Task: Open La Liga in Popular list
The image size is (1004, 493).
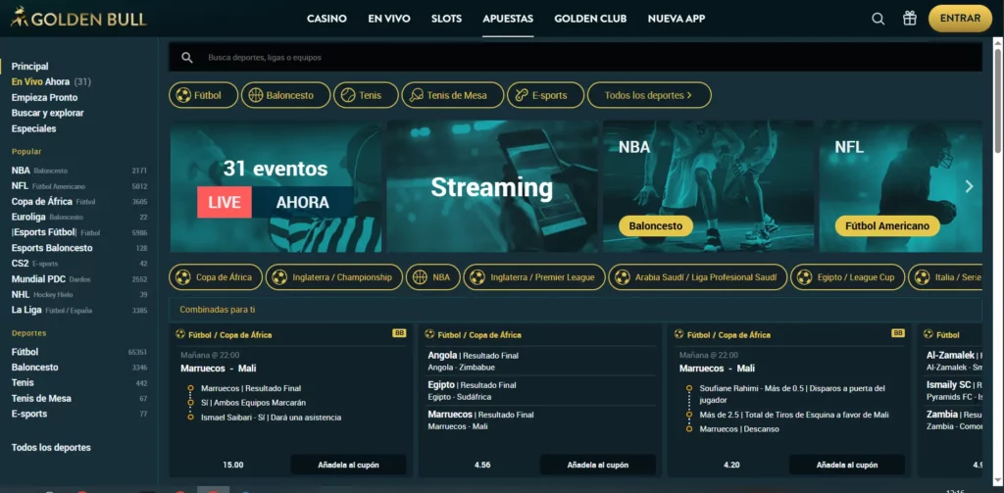Action: [78, 310]
